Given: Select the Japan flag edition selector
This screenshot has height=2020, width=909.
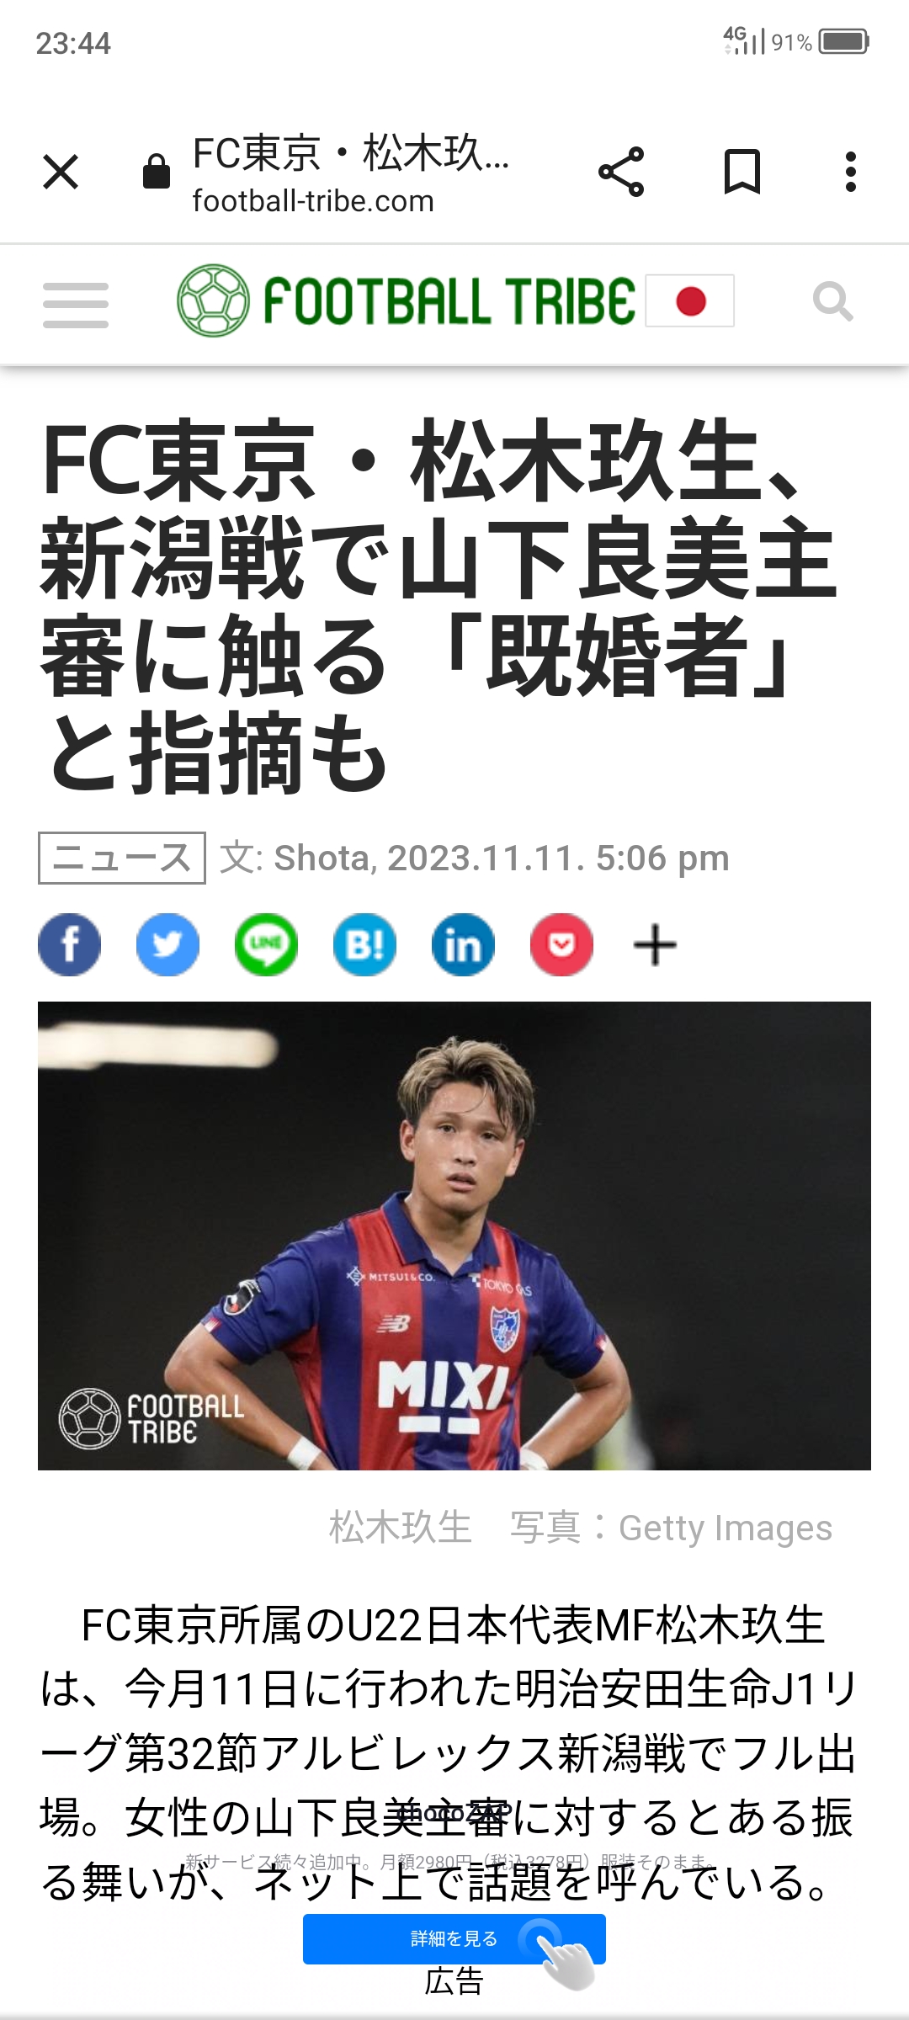Looking at the screenshot, I should [x=690, y=300].
